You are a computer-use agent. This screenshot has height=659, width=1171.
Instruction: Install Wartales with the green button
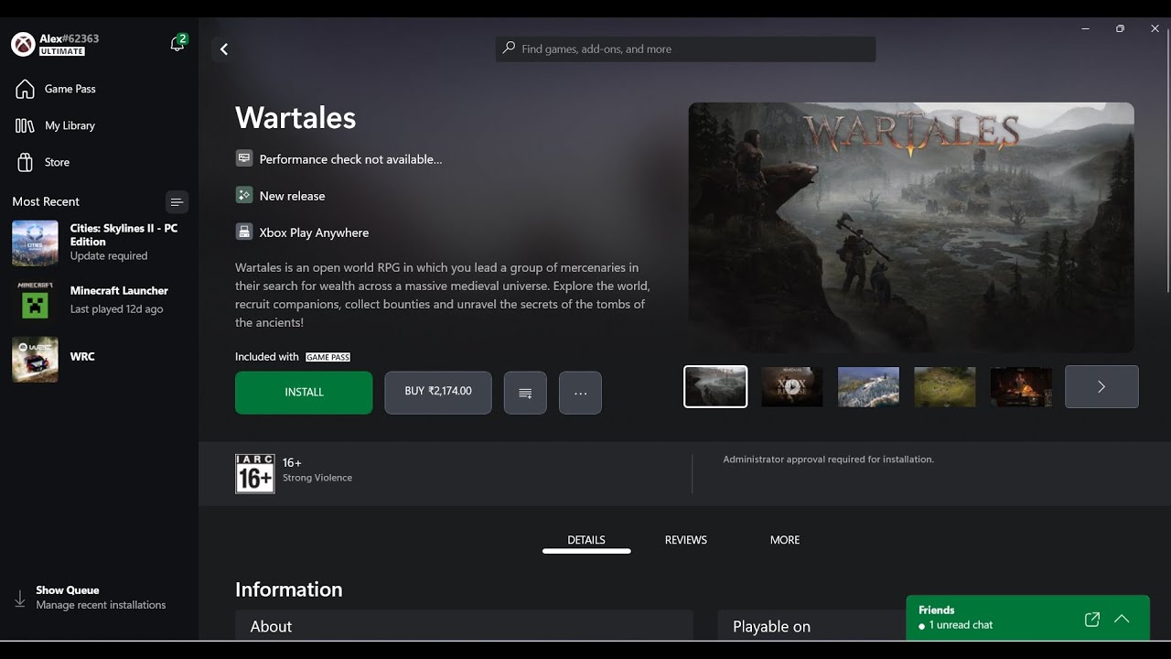[304, 393]
